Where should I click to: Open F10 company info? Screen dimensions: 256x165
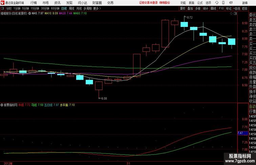tap(221, 8)
